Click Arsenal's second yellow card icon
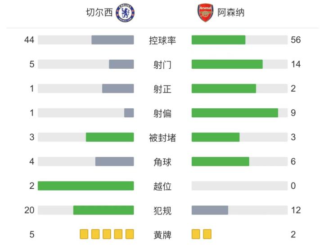The height and width of the screenshot is (245, 324). tap(207, 234)
